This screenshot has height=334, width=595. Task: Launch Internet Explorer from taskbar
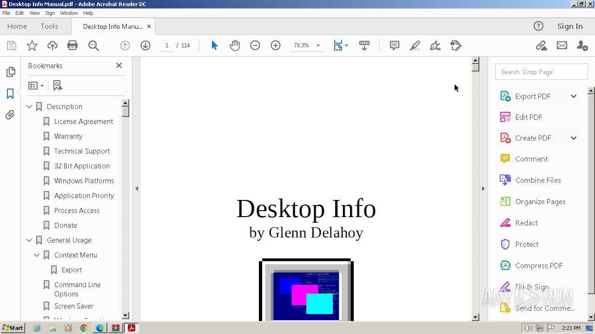click(x=37, y=328)
